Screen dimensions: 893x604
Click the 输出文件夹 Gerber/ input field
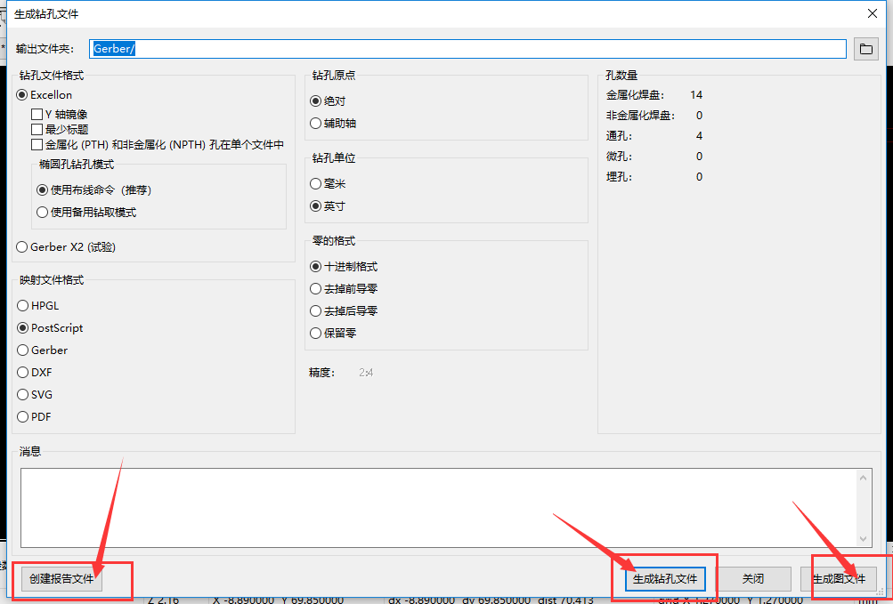click(x=467, y=49)
